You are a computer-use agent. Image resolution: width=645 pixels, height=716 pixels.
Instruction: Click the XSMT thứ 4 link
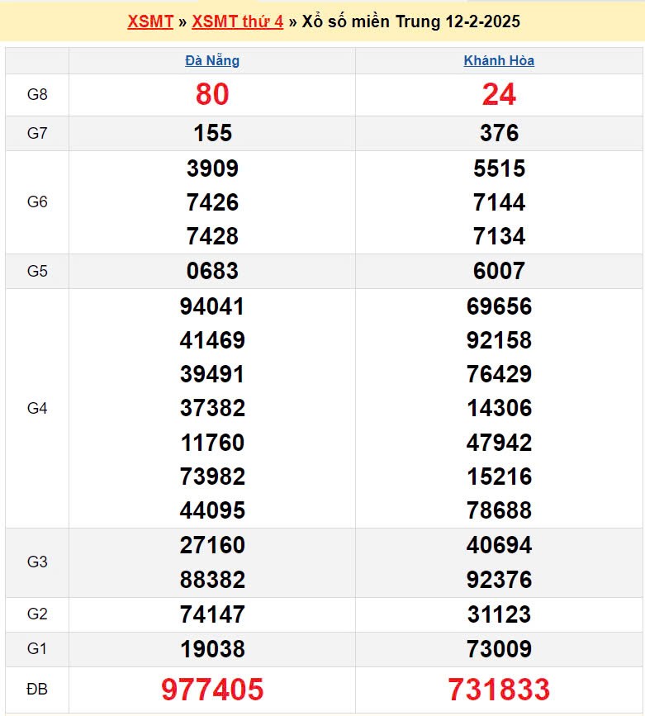(237, 21)
